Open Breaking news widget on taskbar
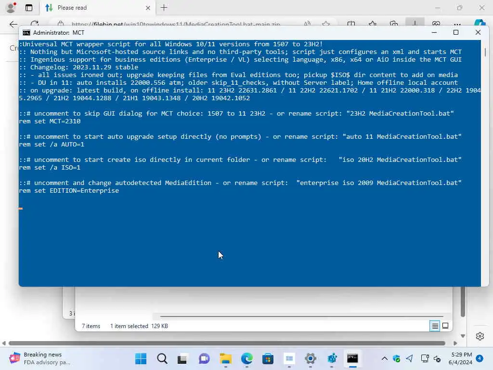 coord(40,358)
